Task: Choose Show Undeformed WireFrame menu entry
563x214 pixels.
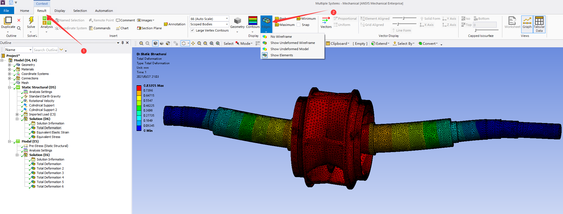Action: coord(292,43)
